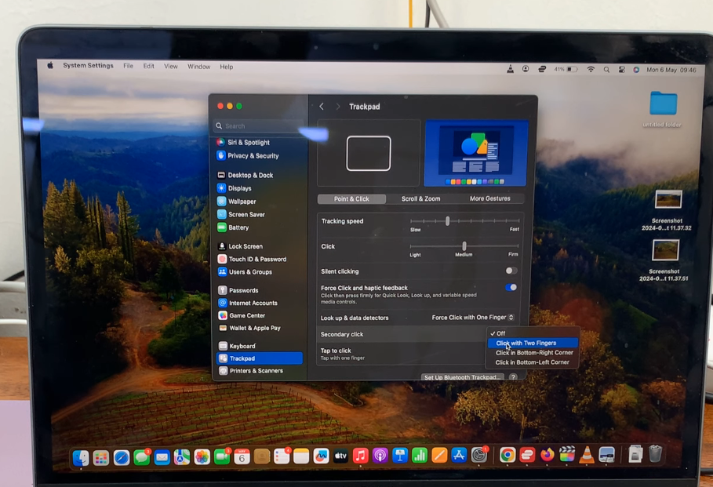Screen dimensions: 713x487
Task: Click Set Up Bluetooth Trackpad button
Action: click(x=463, y=377)
